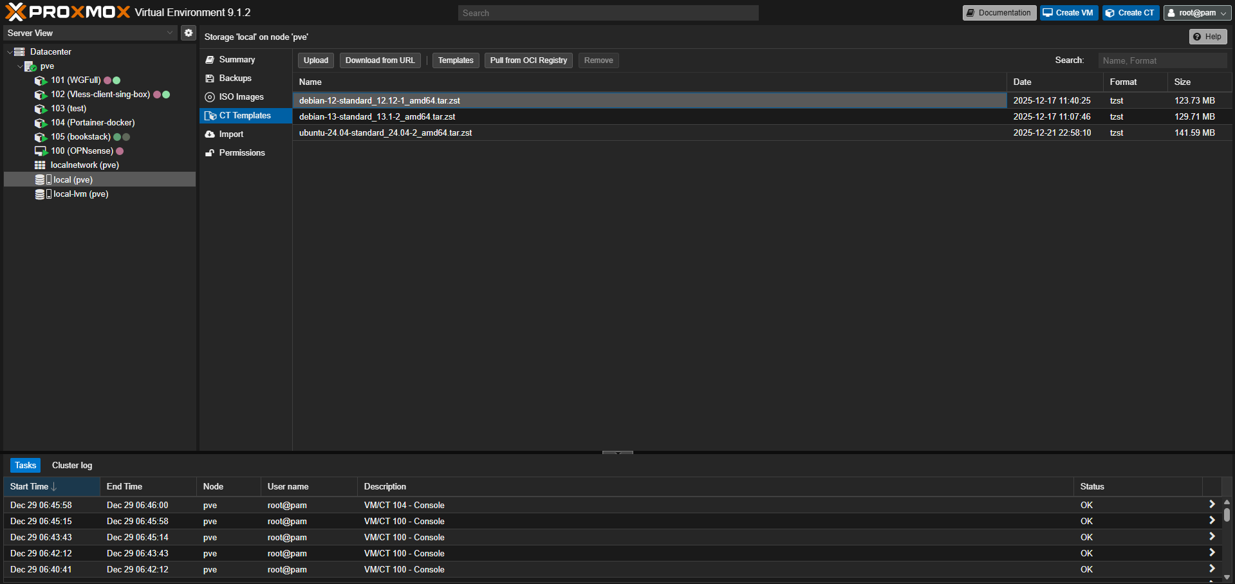Click the Upload button
This screenshot has width=1235, height=584.
click(316, 60)
